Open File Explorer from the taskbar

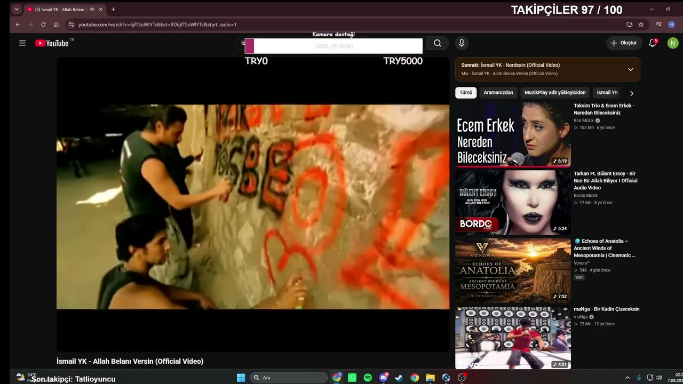(x=430, y=378)
